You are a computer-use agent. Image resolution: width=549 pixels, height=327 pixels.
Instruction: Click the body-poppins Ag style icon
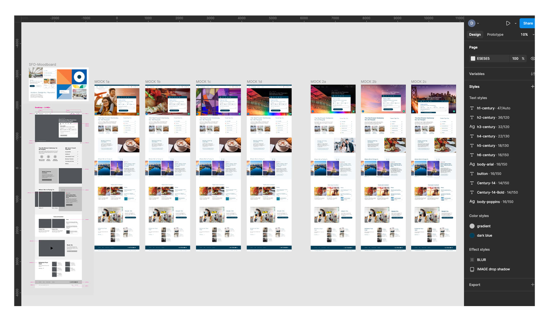click(x=472, y=202)
